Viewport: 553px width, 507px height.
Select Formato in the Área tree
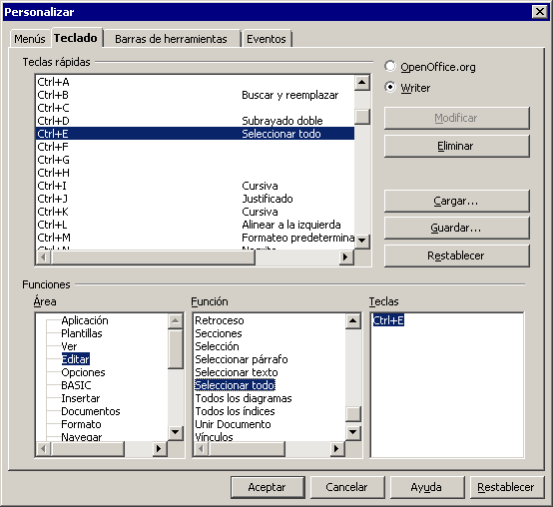81,424
